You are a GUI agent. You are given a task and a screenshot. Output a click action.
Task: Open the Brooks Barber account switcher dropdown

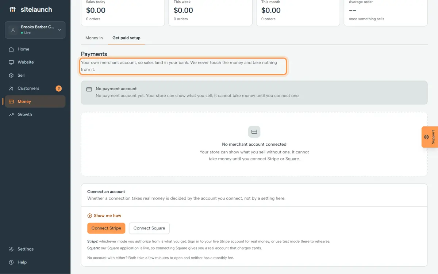click(x=35, y=30)
